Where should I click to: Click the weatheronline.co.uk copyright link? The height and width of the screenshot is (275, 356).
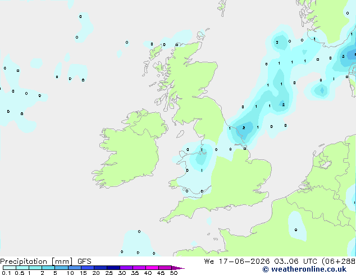coord(304,269)
